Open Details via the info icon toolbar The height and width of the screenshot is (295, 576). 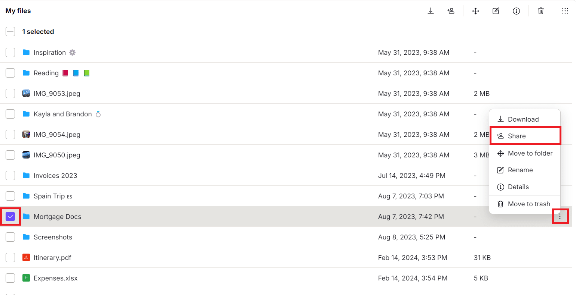[516, 11]
